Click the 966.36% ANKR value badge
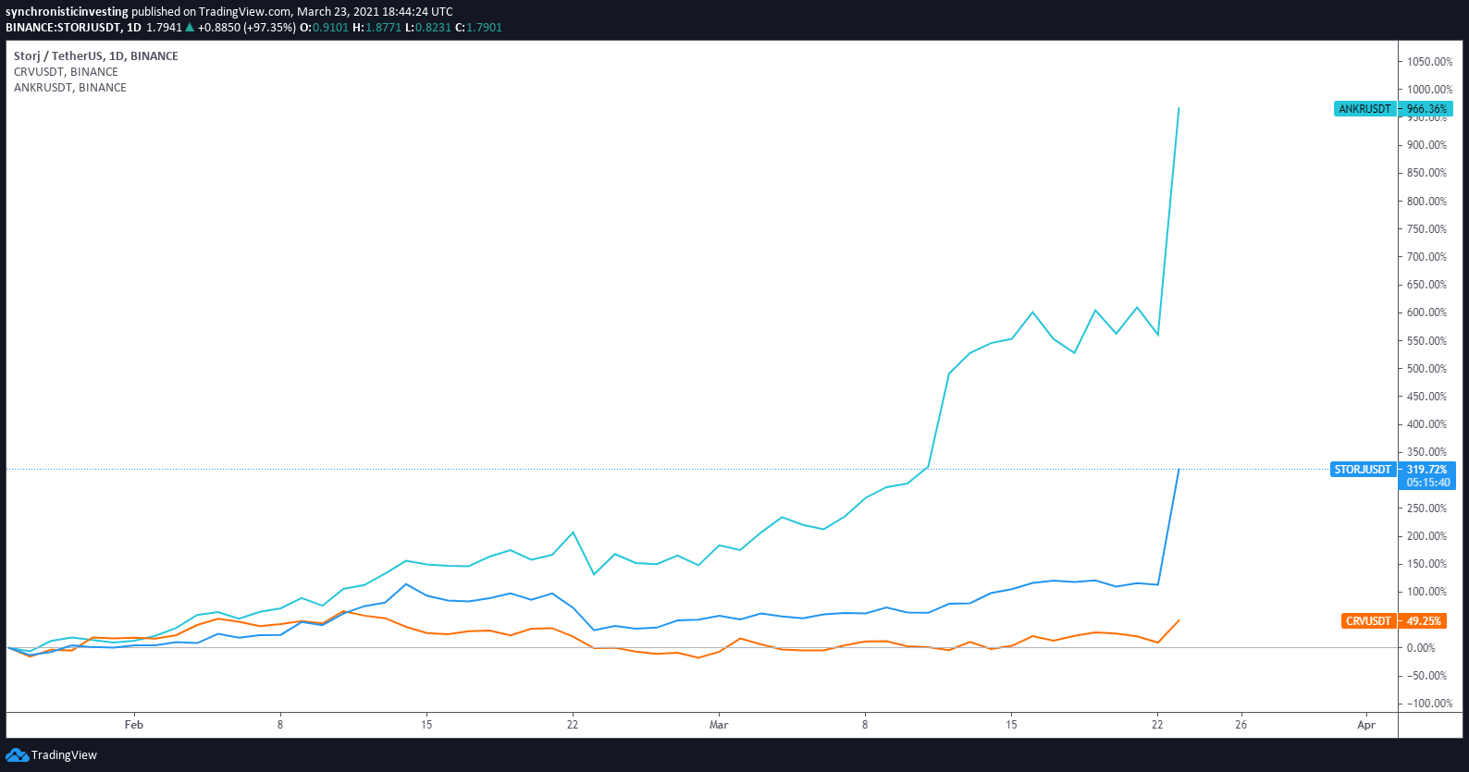1469x772 pixels. [x=1426, y=109]
